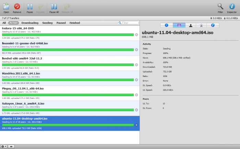Image resolution: width=240 pixels, height=149 pixels.
Task: Filter by Paused transfers
Action: [61, 23]
